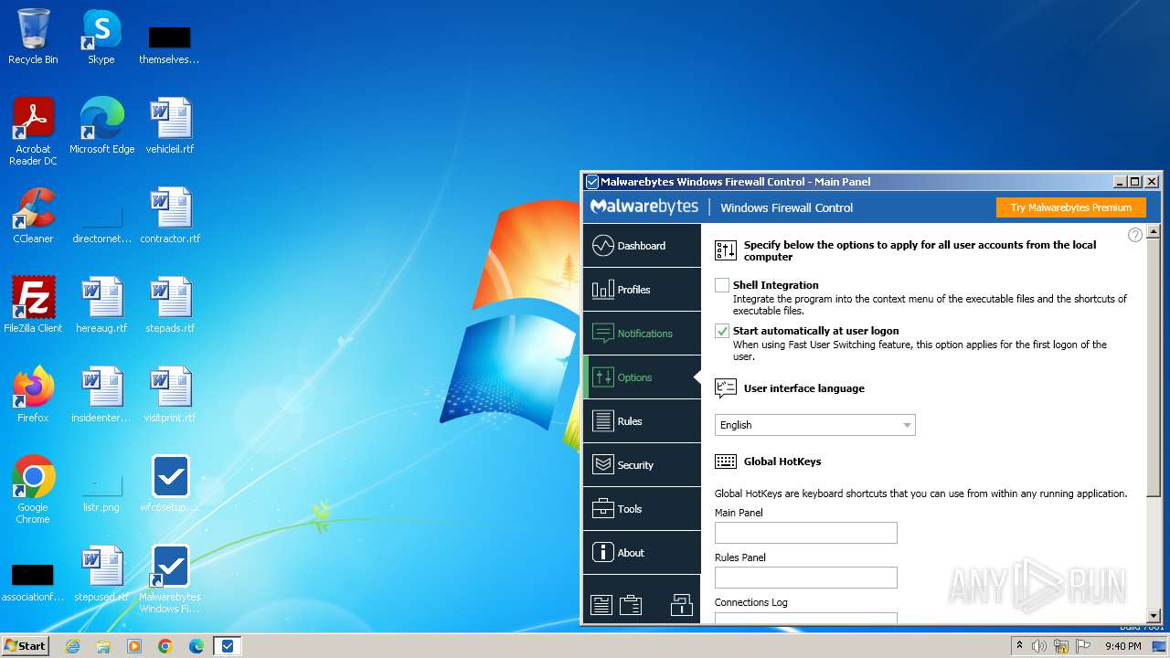Viewport: 1170px width, 658px height.
Task: Select stepused.rtf file
Action: pos(101,574)
